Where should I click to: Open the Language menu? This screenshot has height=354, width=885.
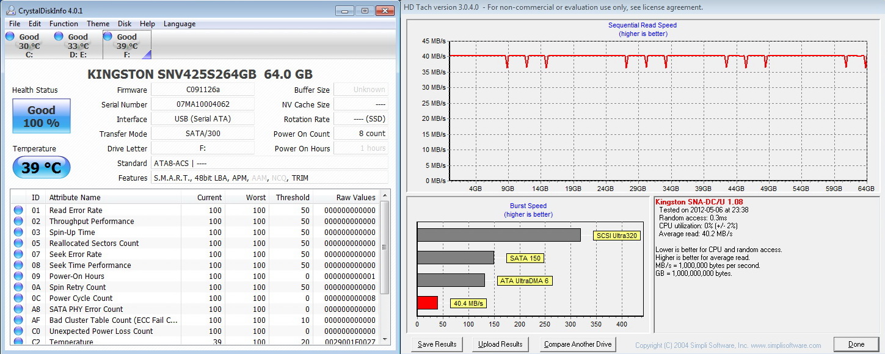[x=180, y=24]
